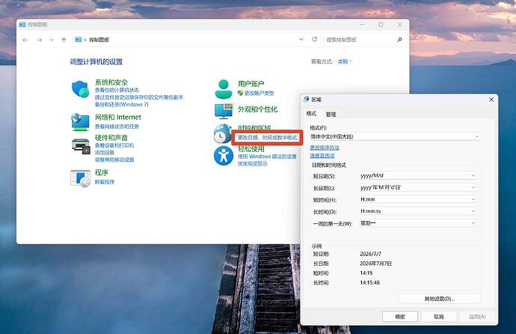Open the 卸载程序 link

pos(104,182)
